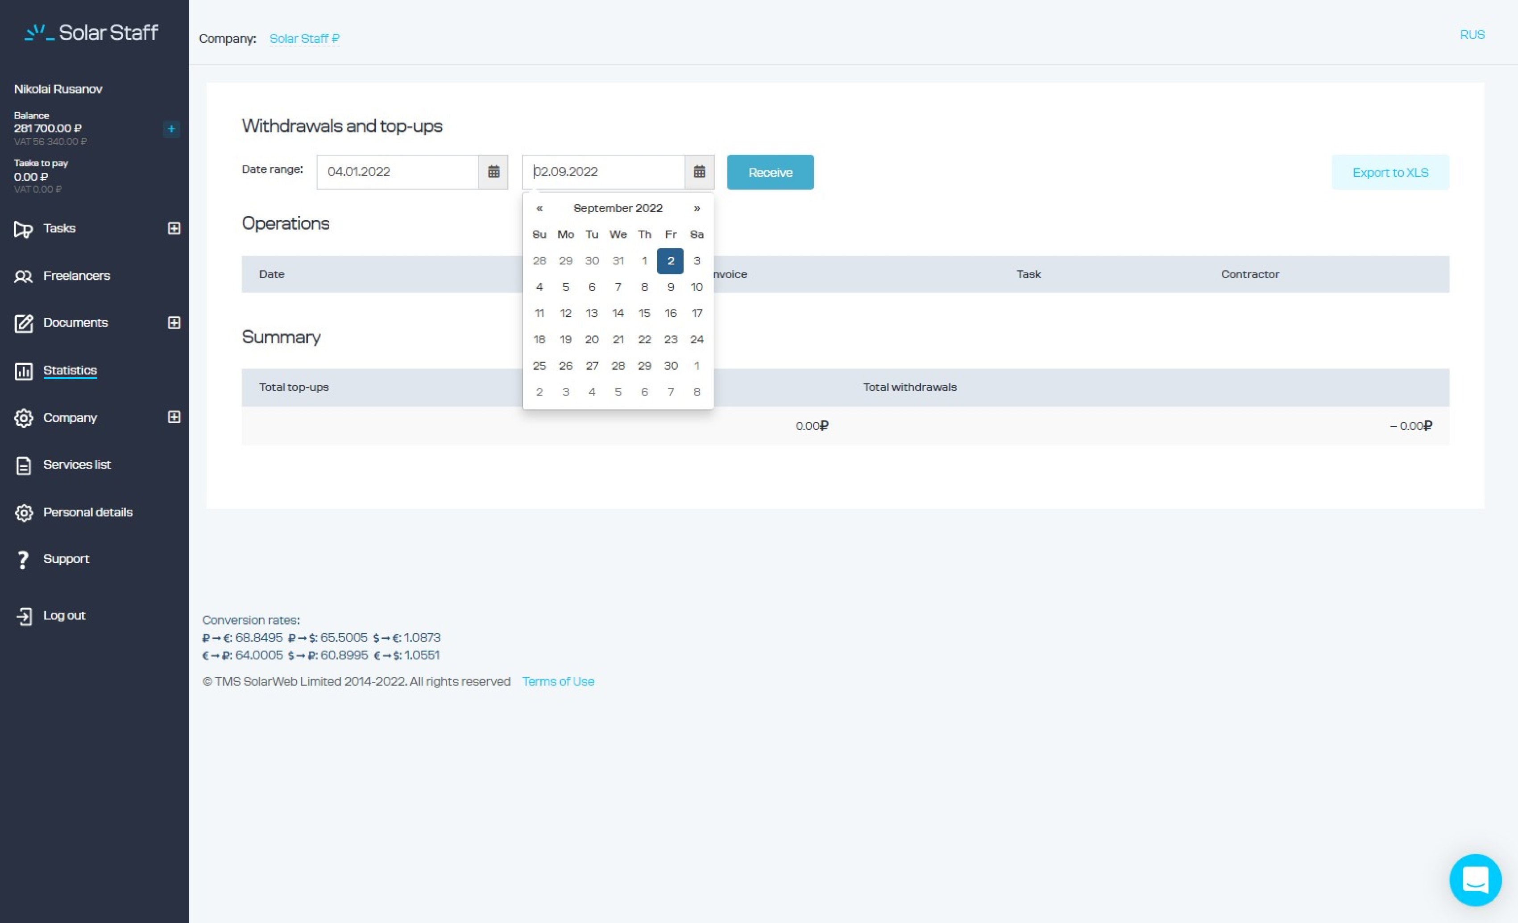Go to next month in calendar
This screenshot has width=1518, height=923.
click(x=697, y=208)
